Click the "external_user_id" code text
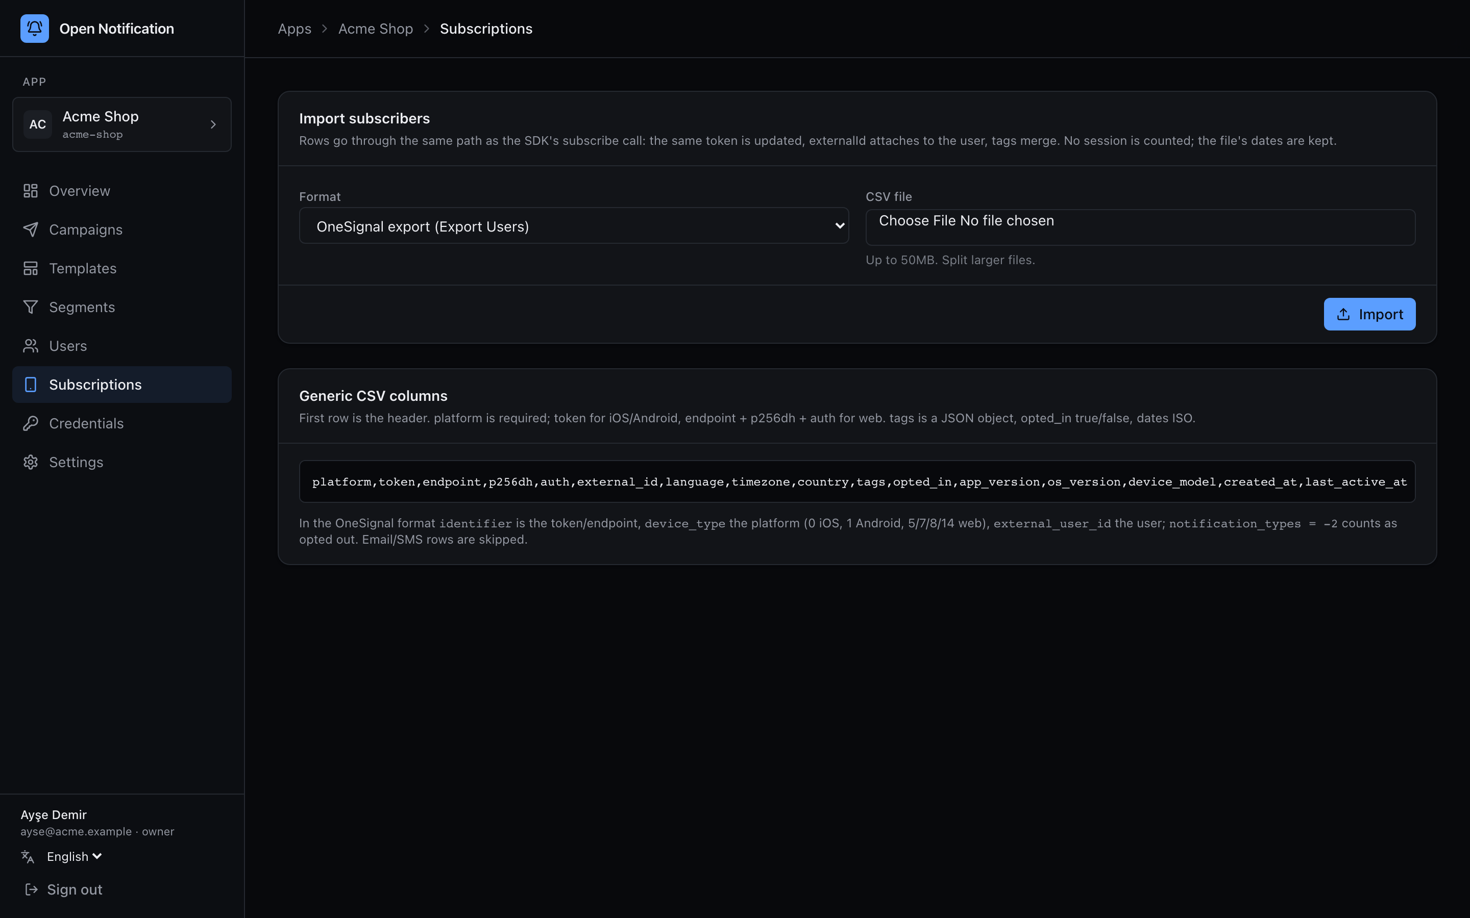This screenshot has width=1470, height=918. 1052,523
